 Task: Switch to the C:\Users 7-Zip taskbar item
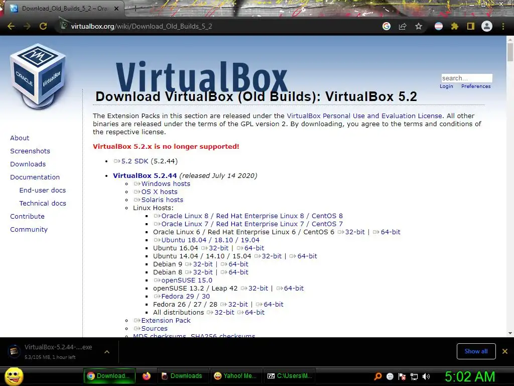click(290, 376)
